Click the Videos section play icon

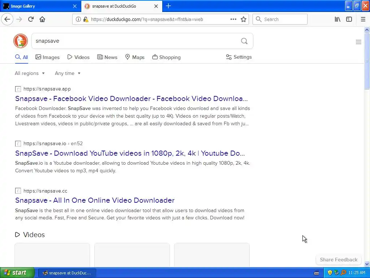(x=17, y=235)
